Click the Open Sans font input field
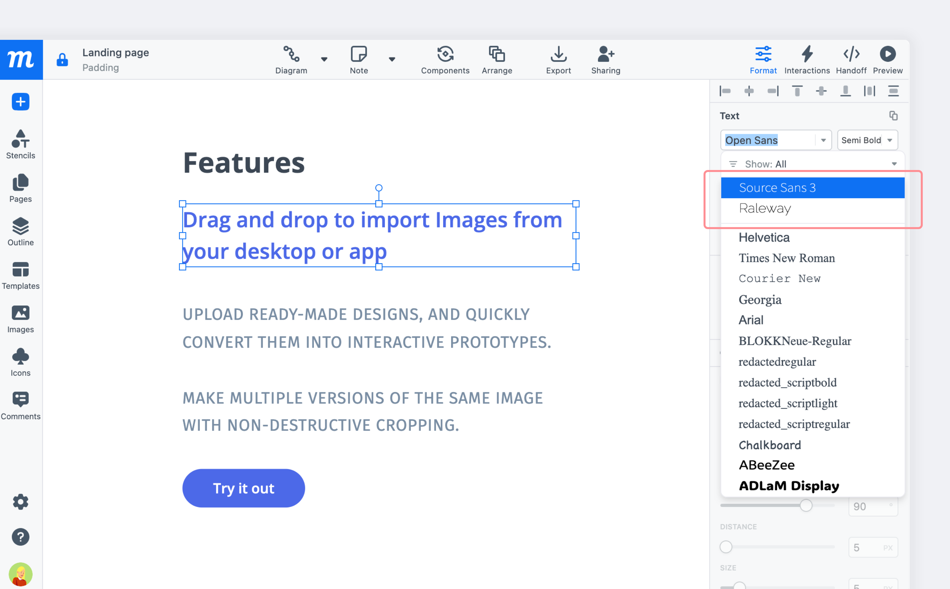Viewport: 950px width, 589px height. (x=768, y=140)
